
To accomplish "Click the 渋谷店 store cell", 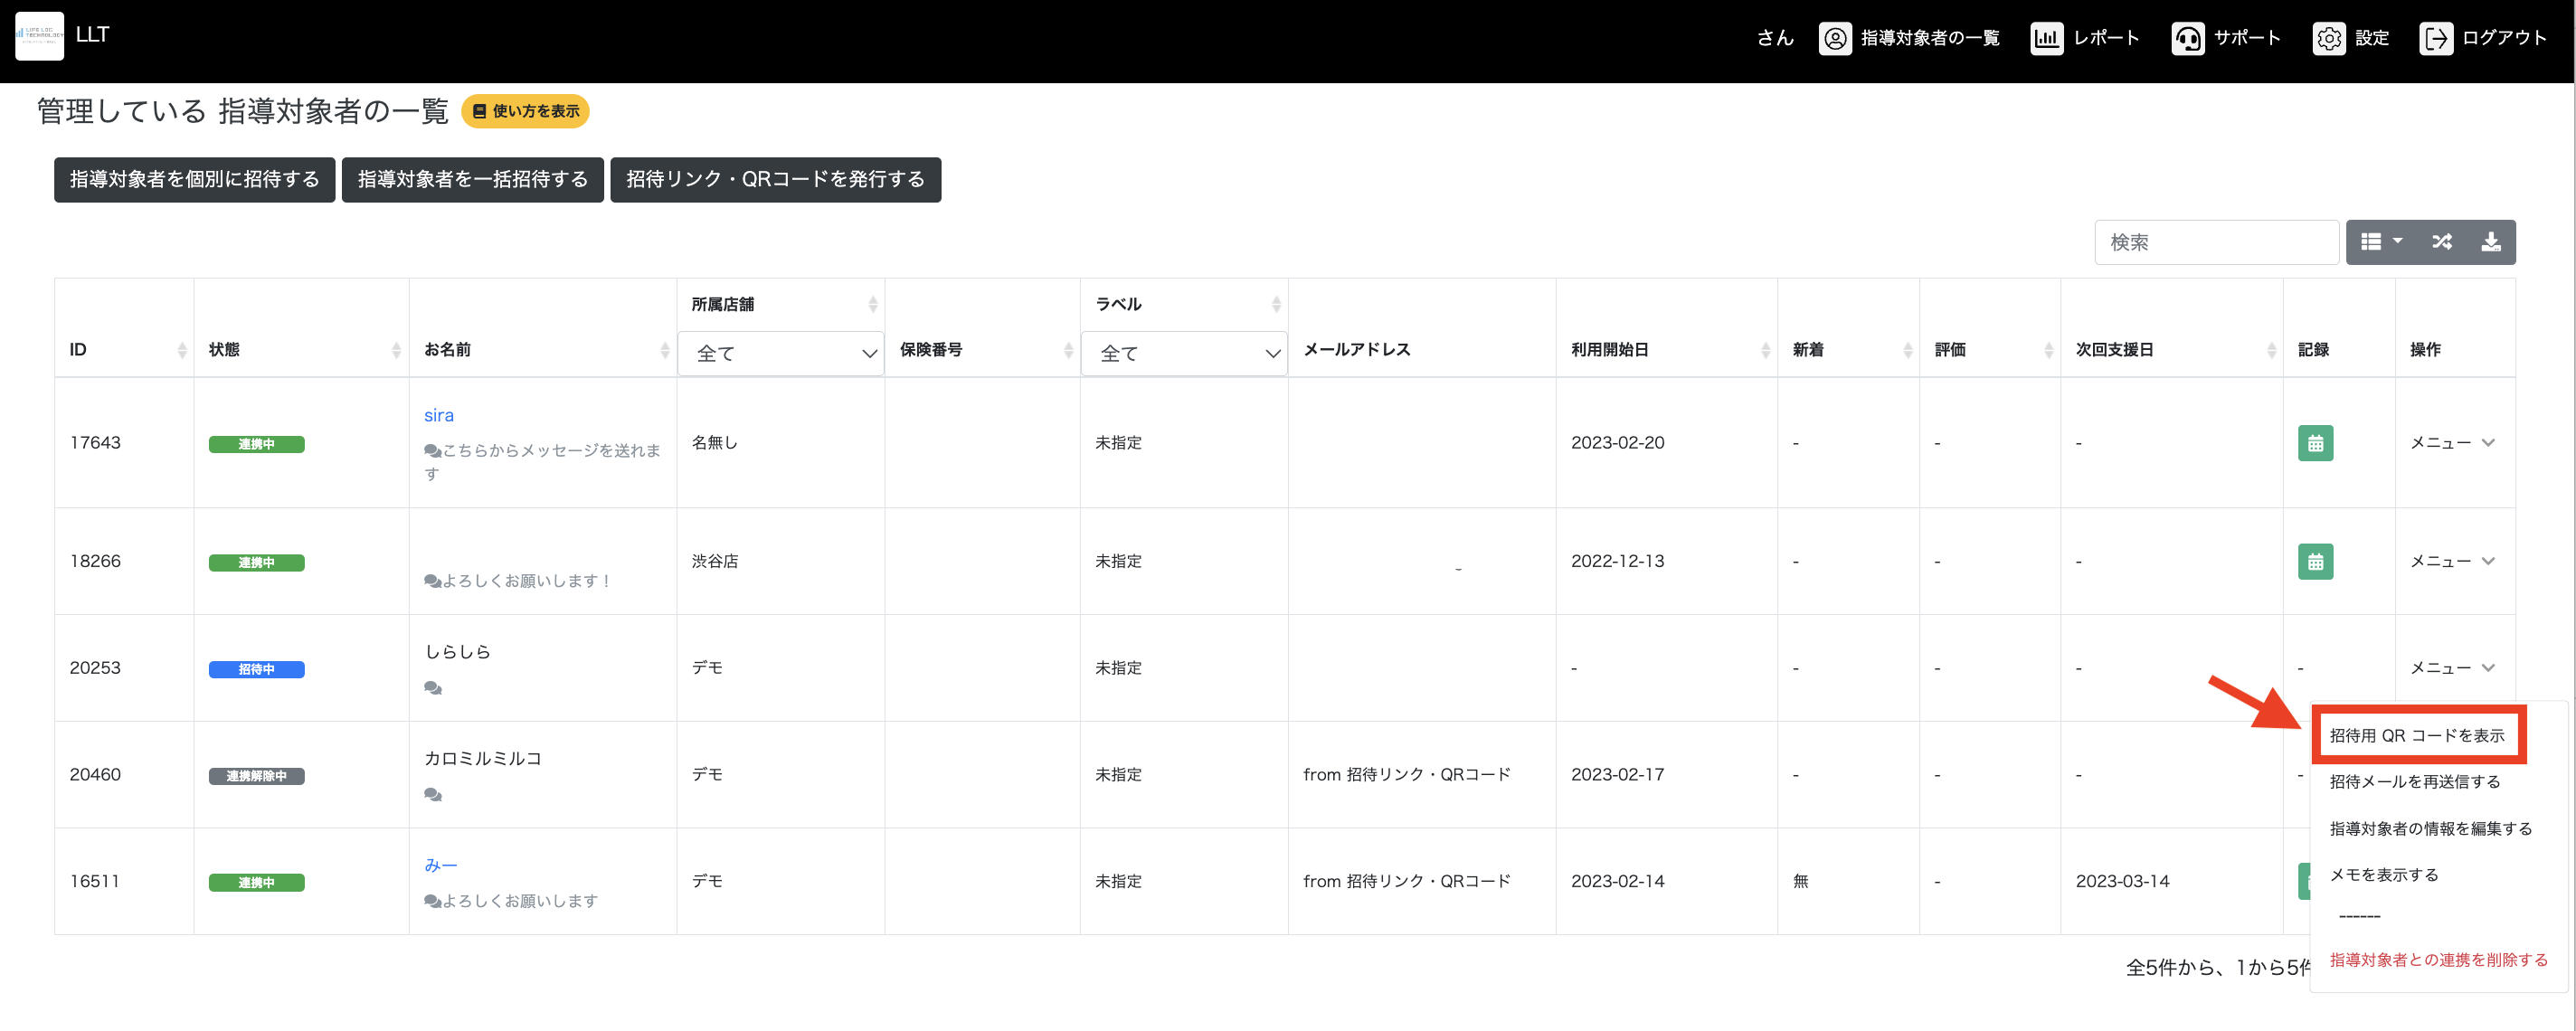I will [715, 562].
